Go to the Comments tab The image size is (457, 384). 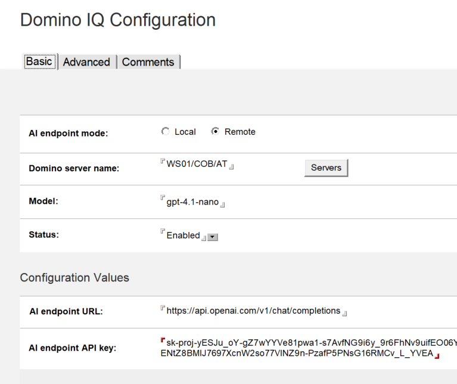point(148,62)
